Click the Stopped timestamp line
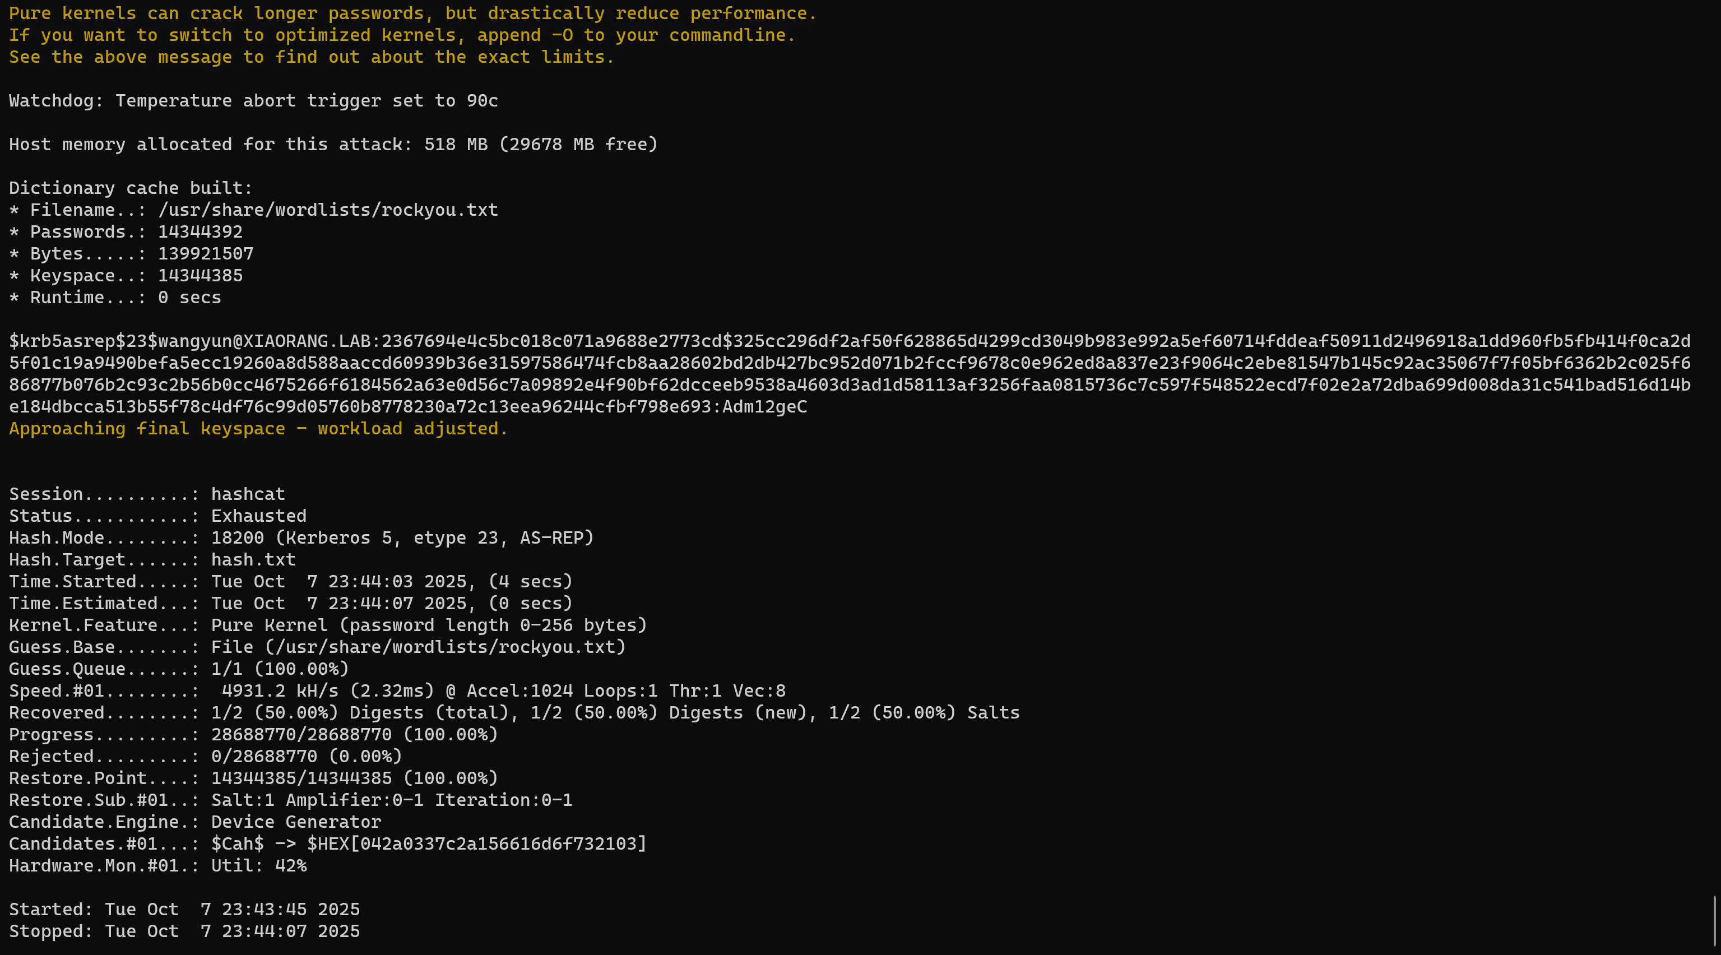Image resolution: width=1721 pixels, height=955 pixels. (x=184, y=931)
